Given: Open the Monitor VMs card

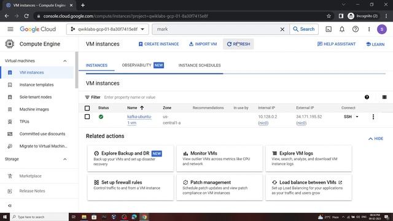Looking at the screenshot, I should [x=220, y=158].
